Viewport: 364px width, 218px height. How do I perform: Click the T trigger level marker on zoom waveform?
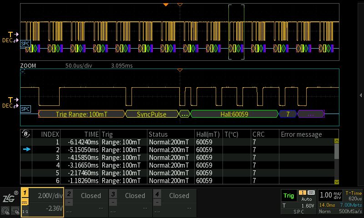coord(13,99)
